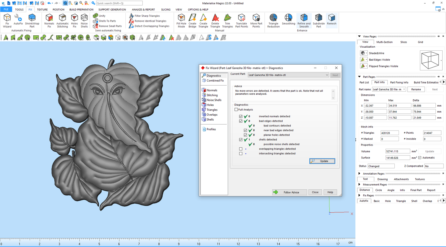Open the Shade&Wire mode dropdown
The image size is (446, 247).
[366, 53]
